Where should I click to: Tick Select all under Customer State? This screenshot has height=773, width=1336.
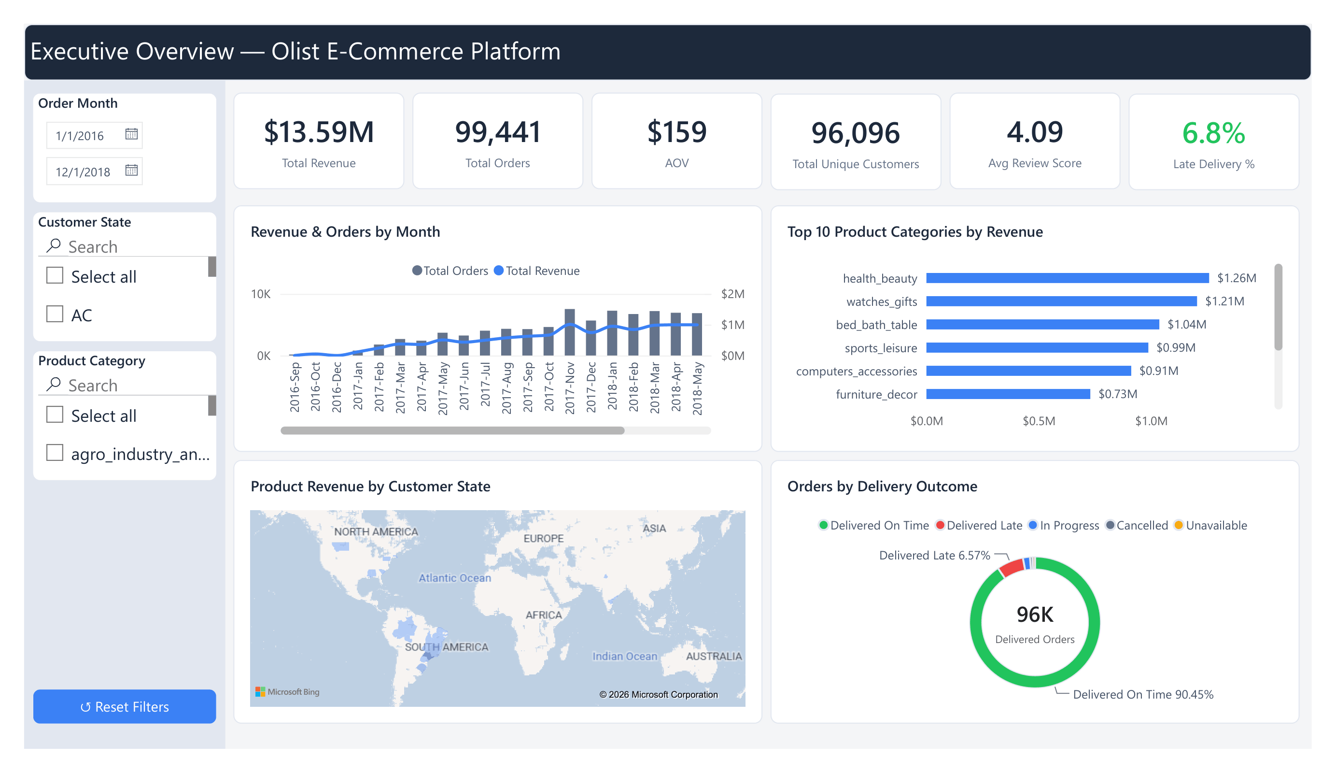55,275
